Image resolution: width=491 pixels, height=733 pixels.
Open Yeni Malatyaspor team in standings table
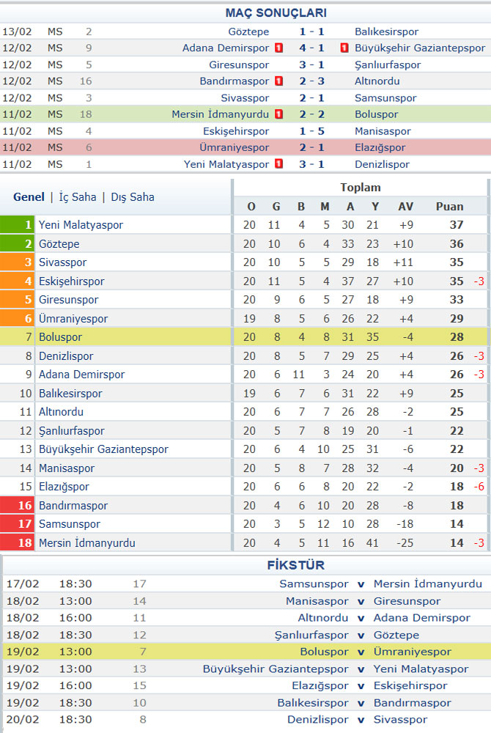(81, 225)
